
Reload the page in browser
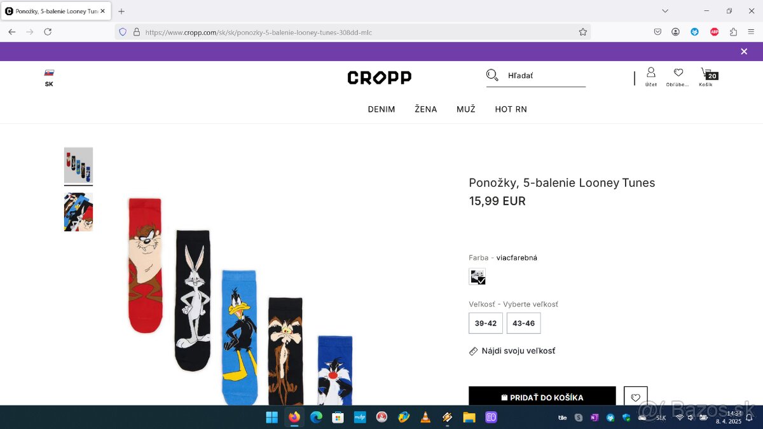coord(48,32)
